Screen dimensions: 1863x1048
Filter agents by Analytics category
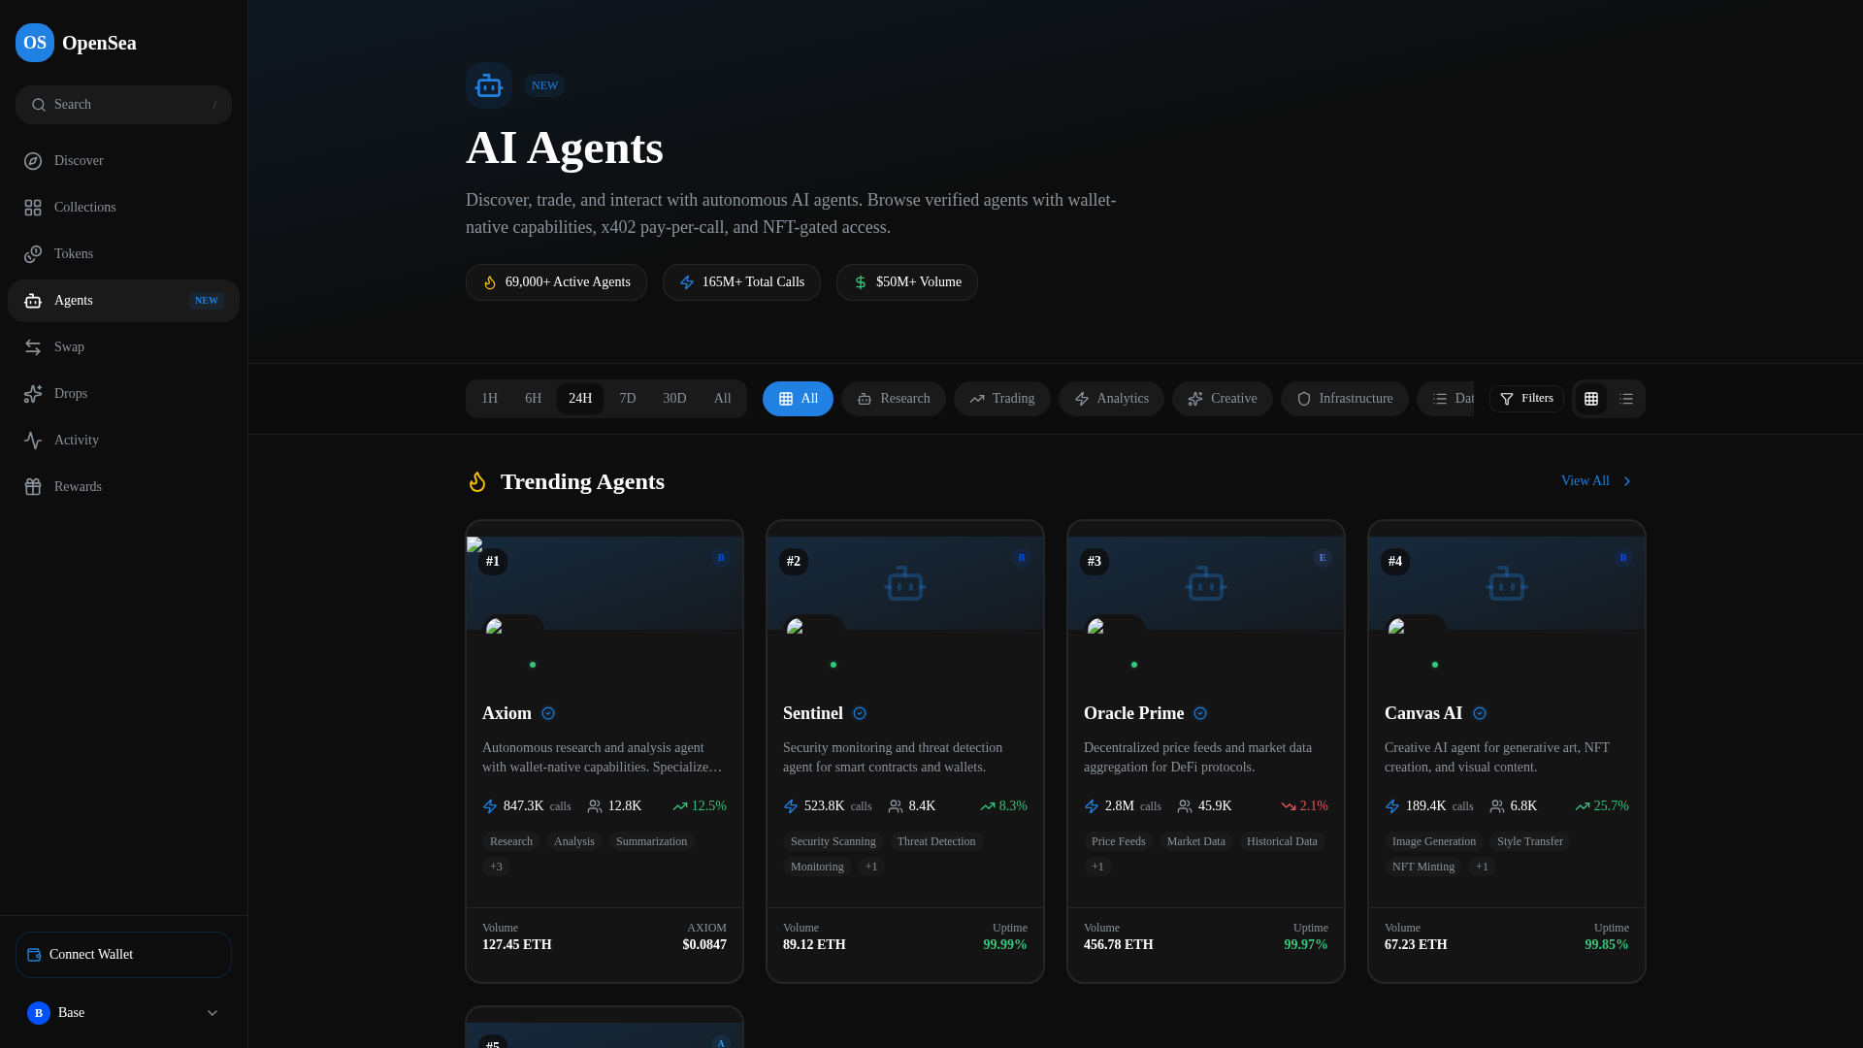coord(1111,399)
